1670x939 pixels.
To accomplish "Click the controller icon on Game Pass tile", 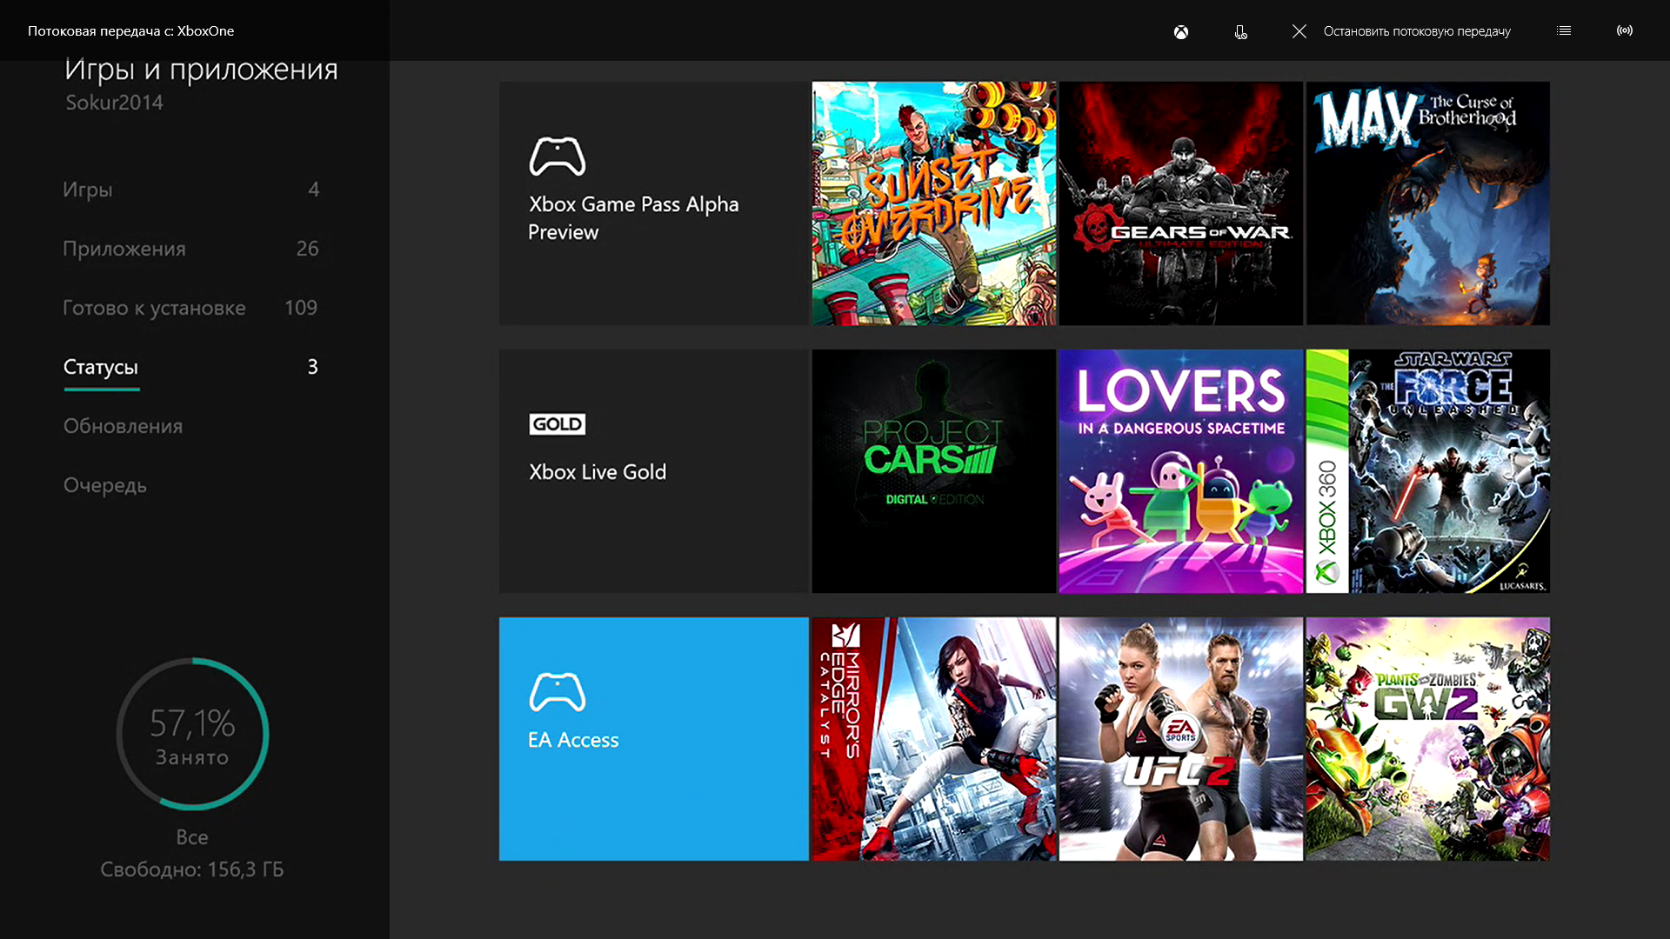I will [x=557, y=156].
